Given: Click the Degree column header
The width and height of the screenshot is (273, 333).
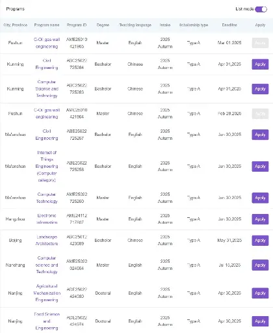Looking at the screenshot, I should click(x=103, y=25).
